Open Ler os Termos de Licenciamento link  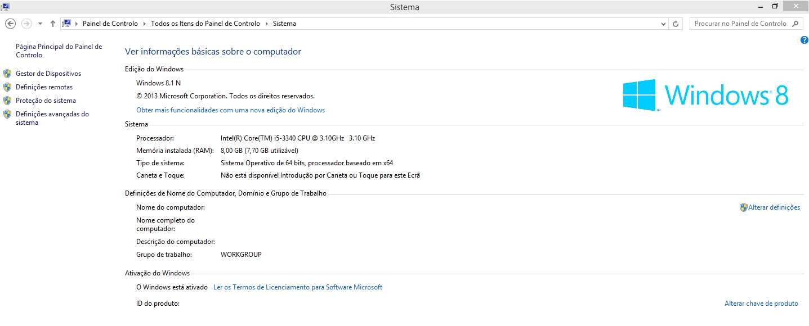click(298, 287)
